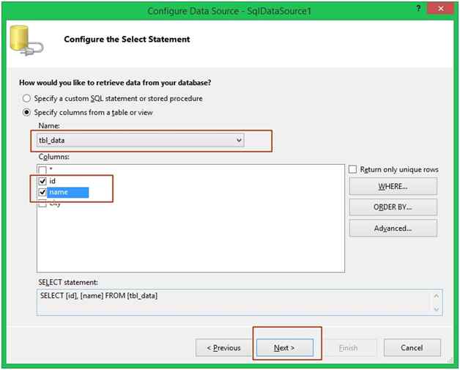The height and width of the screenshot is (370, 460).
Task: Check the asterisk all-columns checkbox
Action: point(42,170)
